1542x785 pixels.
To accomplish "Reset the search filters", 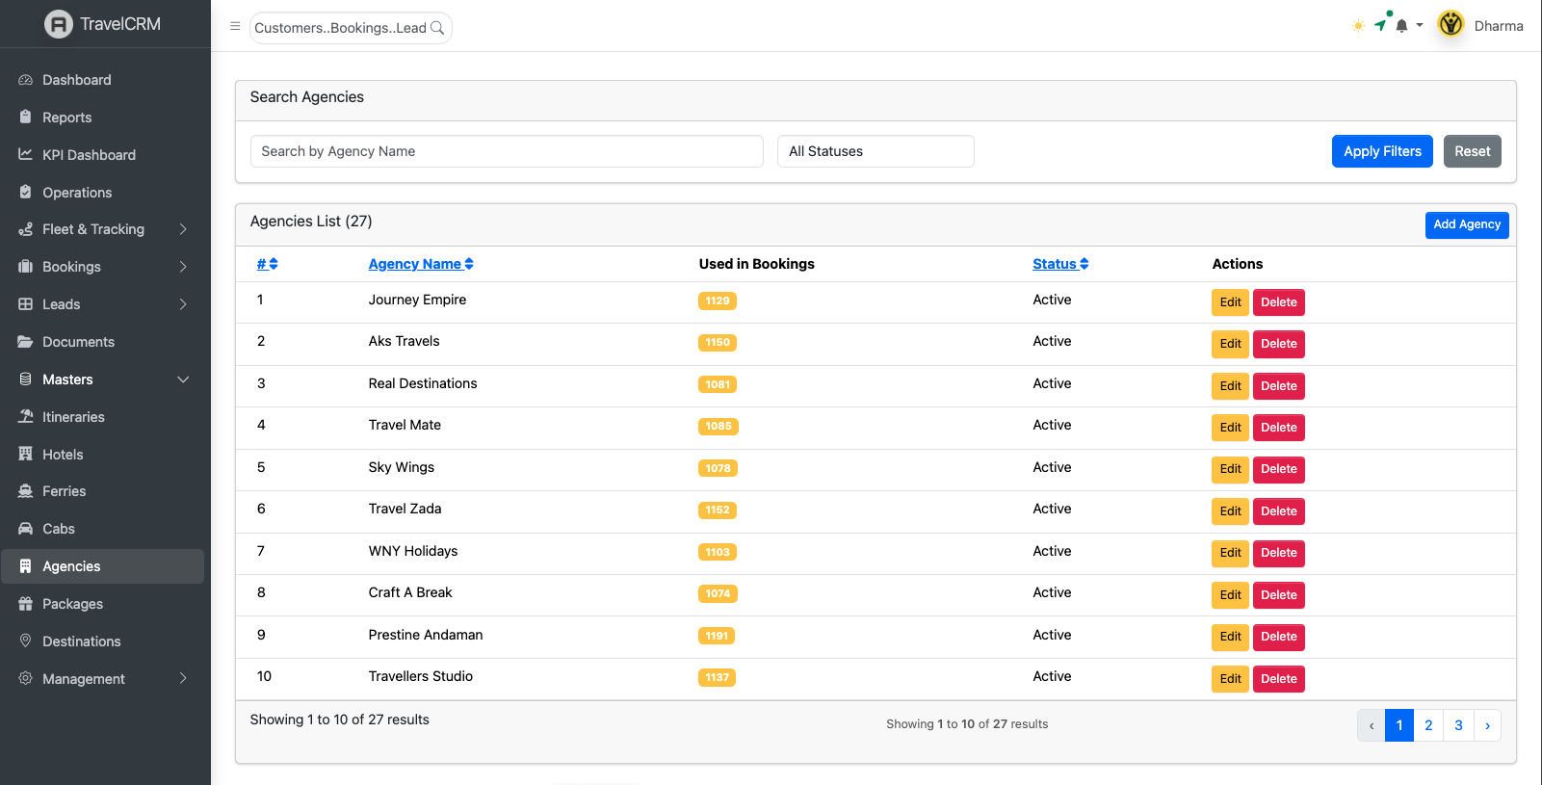I will [x=1472, y=151].
